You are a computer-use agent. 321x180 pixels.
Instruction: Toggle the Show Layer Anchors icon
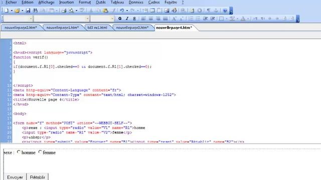coord(216,10)
